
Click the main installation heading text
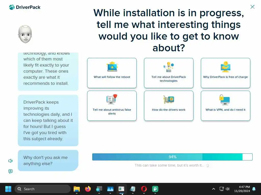[169, 30]
